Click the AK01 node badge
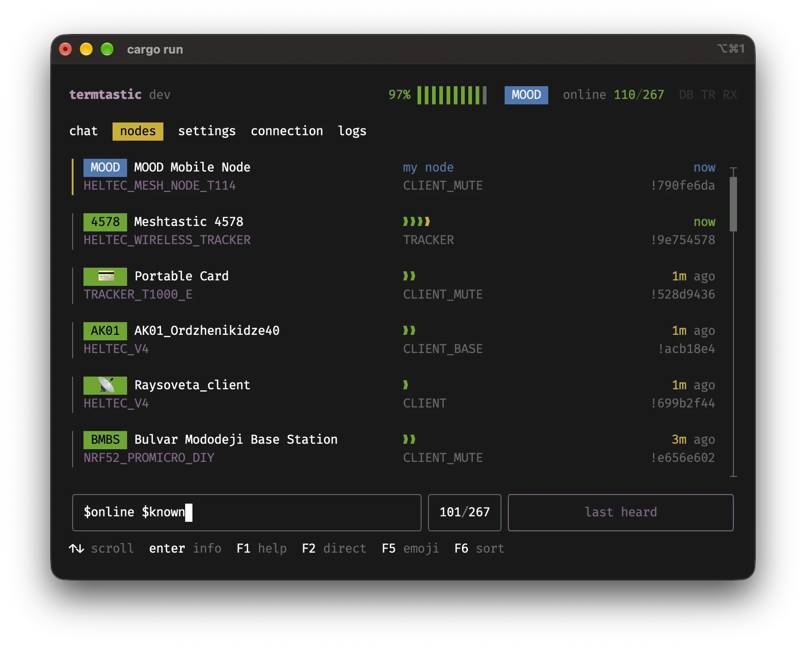Screen dimensions: 806x647 click(x=105, y=331)
